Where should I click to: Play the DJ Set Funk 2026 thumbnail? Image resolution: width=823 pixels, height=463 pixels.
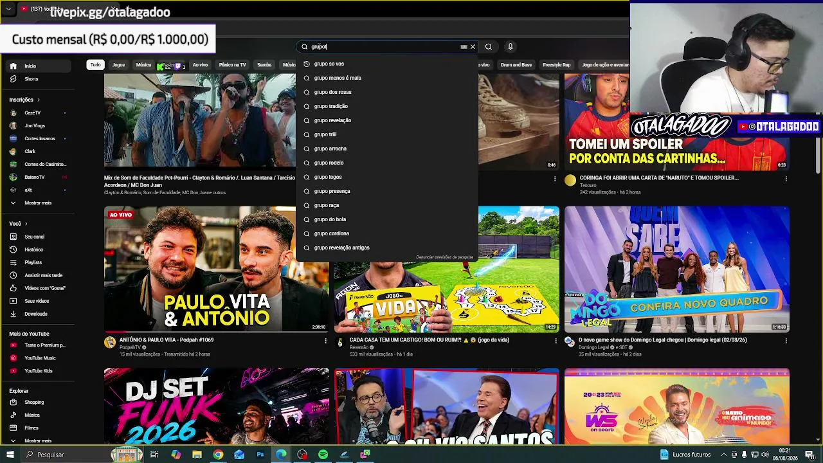point(217,406)
